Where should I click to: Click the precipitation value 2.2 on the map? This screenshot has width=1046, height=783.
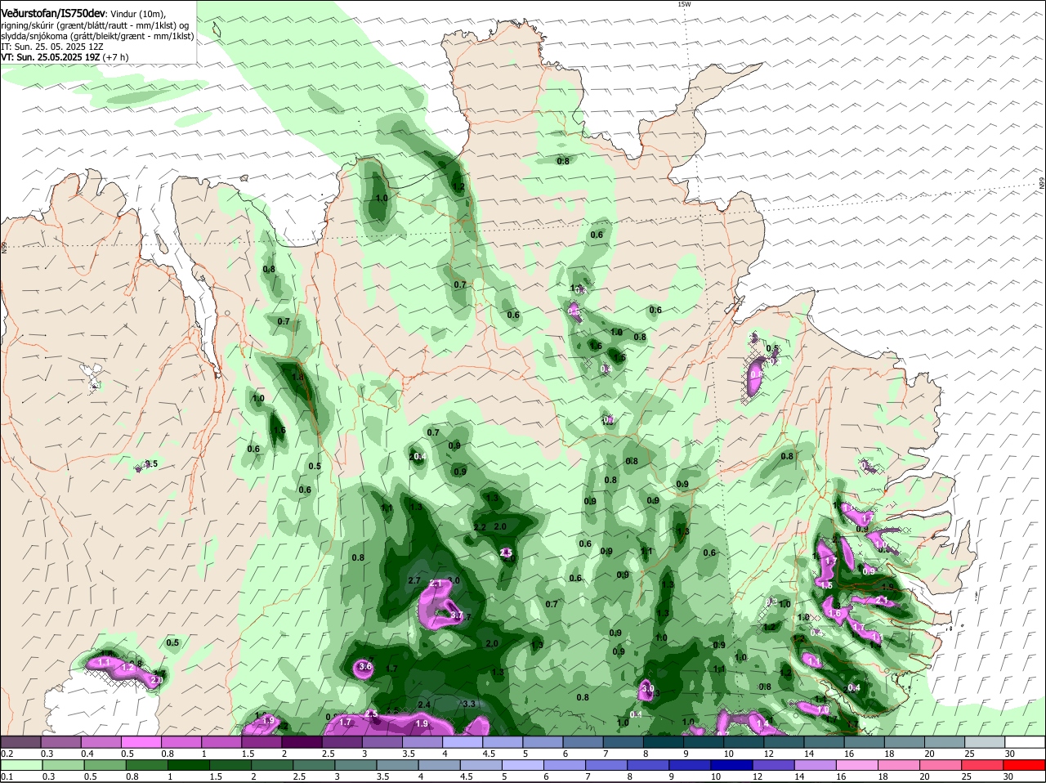tap(480, 527)
